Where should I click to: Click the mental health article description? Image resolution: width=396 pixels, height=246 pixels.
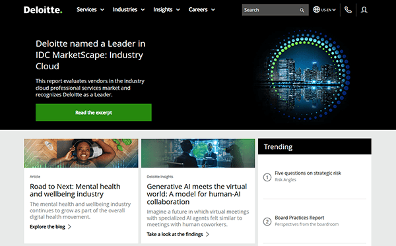(80, 210)
